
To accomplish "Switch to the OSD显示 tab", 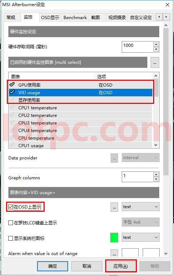I will click(x=50, y=18).
